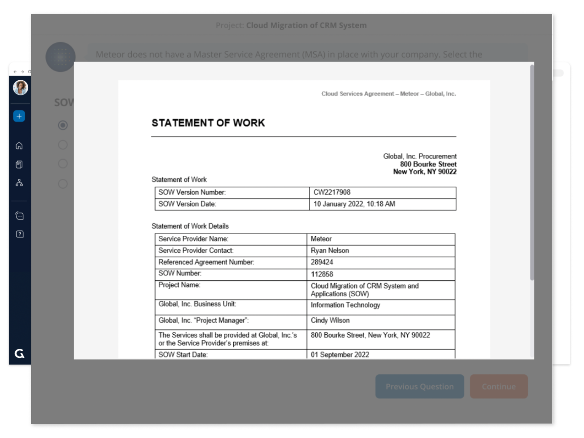Screen dimensions: 584x438
Task: Click the Project: Cloud Migration of CRM System title
Action: (291, 25)
